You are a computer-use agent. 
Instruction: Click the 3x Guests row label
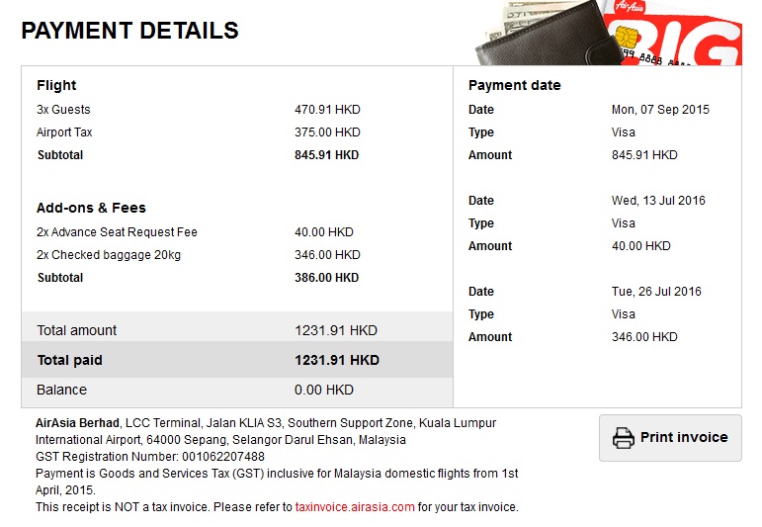click(x=63, y=110)
